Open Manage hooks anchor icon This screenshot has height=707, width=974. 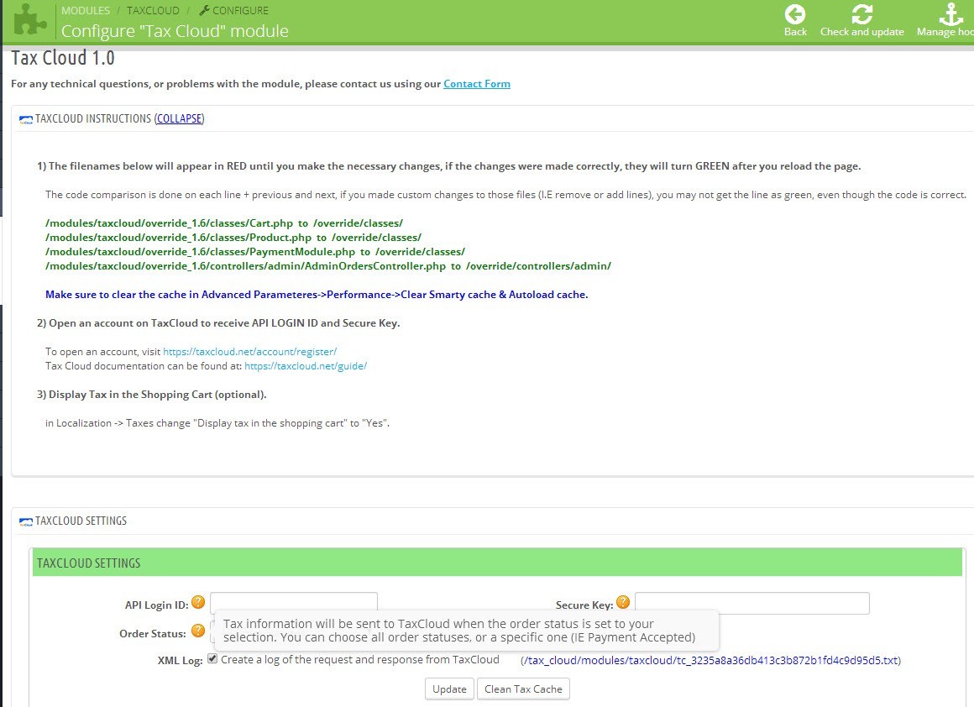pos(950,13)
